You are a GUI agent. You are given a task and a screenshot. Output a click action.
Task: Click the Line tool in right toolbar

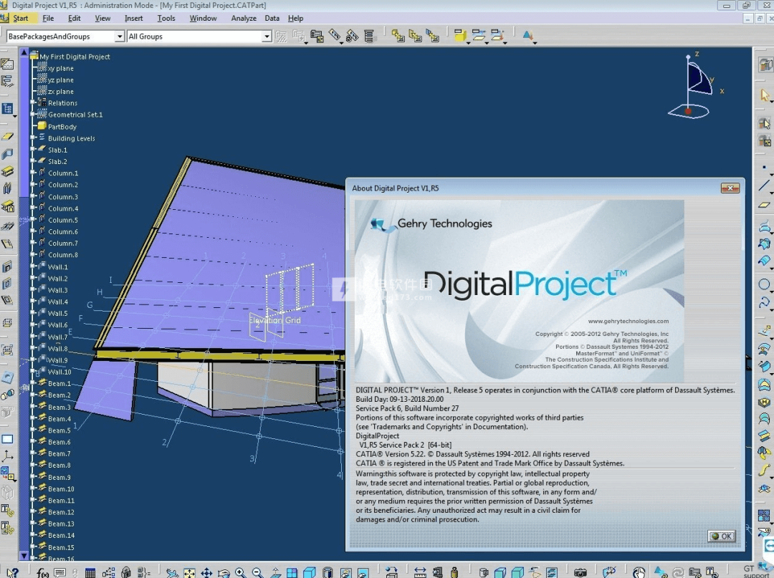[x=764, y=186]
